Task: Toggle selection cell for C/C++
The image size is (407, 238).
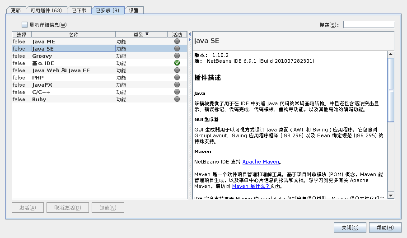Action: point(22,92)
